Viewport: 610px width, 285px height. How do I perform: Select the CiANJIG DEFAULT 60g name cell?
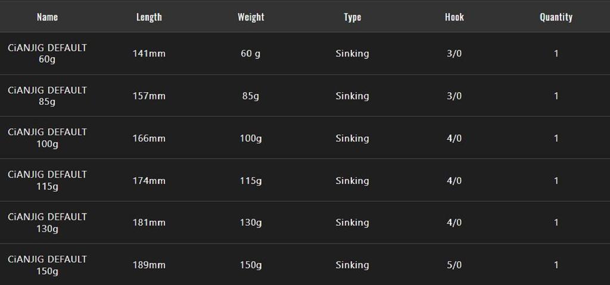(47, 54)
